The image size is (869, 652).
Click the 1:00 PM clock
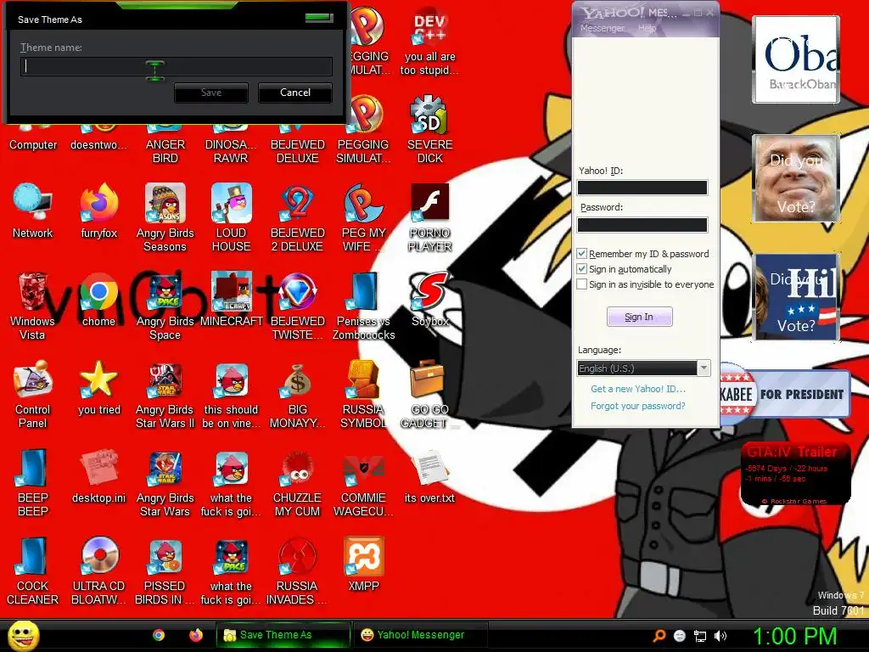coord(794,636)
